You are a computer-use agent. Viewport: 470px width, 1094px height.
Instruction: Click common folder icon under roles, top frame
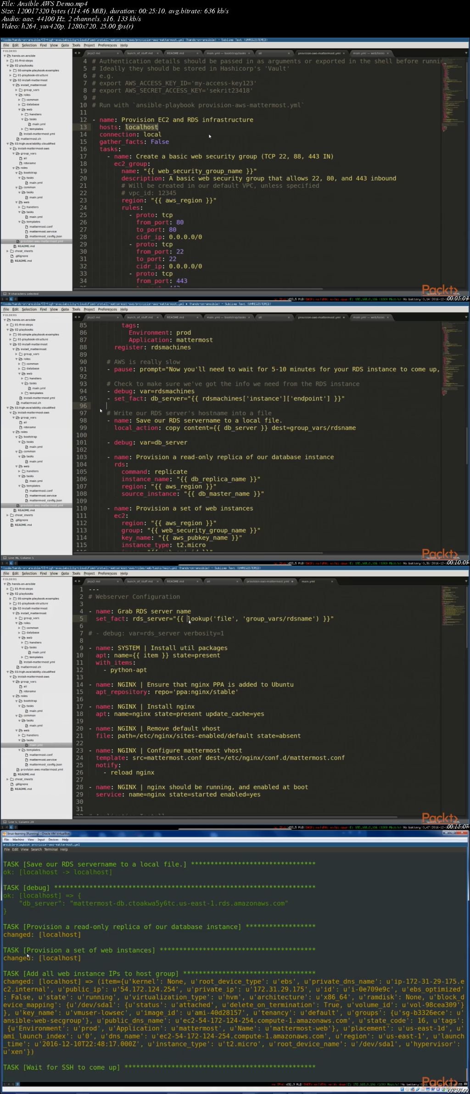coord(24,100)
